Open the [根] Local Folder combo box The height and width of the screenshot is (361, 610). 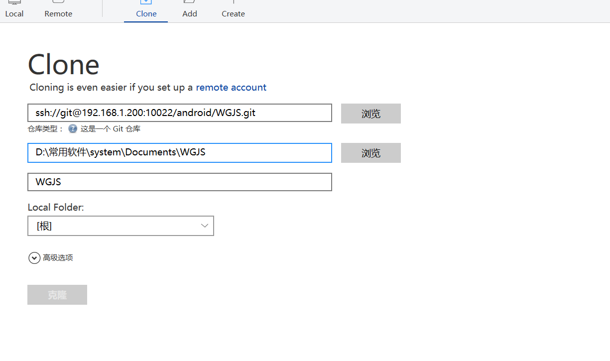pyautogui.click(x=121, y=226)
